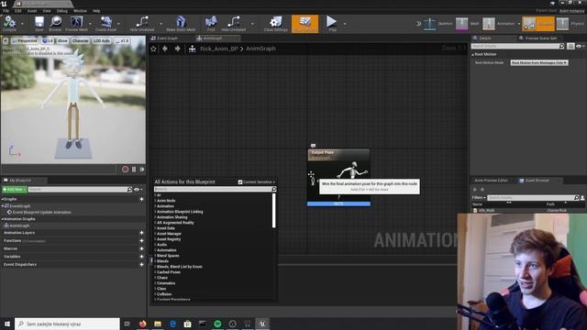The height and width of the screenshot is (330, 587).
Task: Navigate forward in graph history
Action: pos(177,49)
